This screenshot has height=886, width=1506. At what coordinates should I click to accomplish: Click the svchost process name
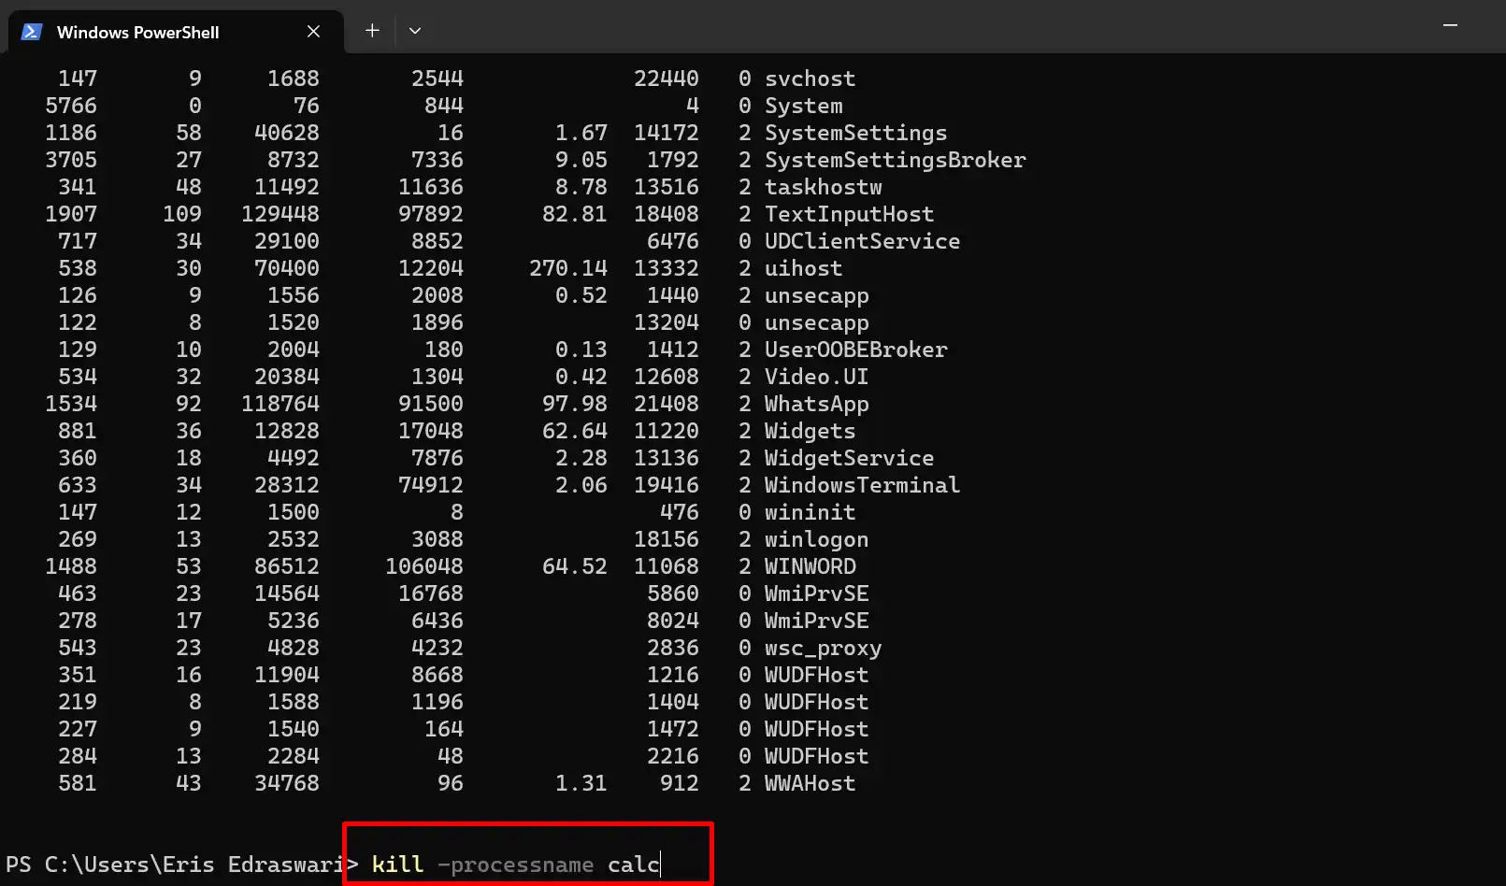(x=810, y=79)
